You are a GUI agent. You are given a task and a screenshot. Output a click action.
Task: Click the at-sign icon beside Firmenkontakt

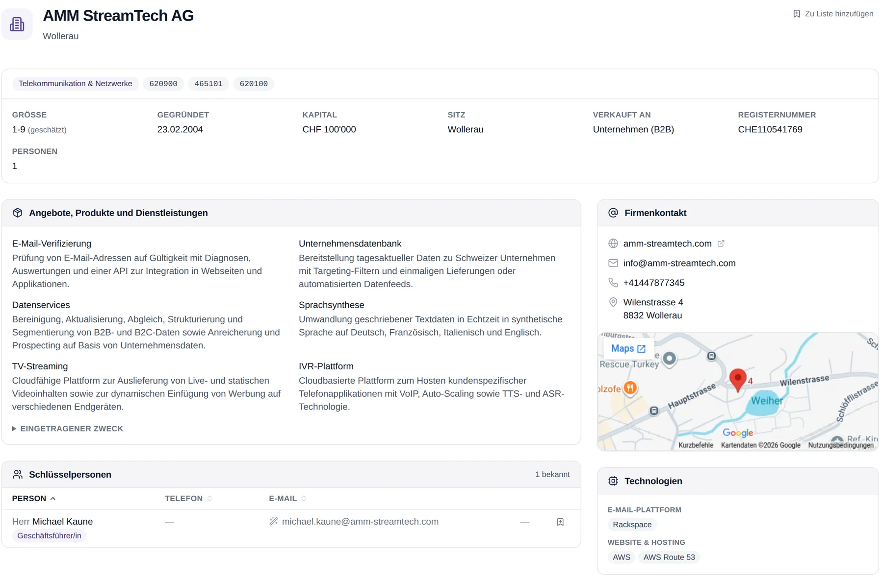coord(613,213)
